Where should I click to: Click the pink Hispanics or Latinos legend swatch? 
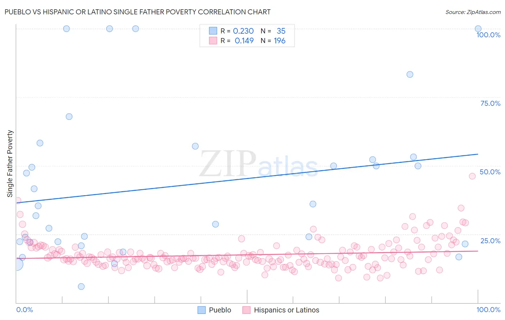(246, 310)
